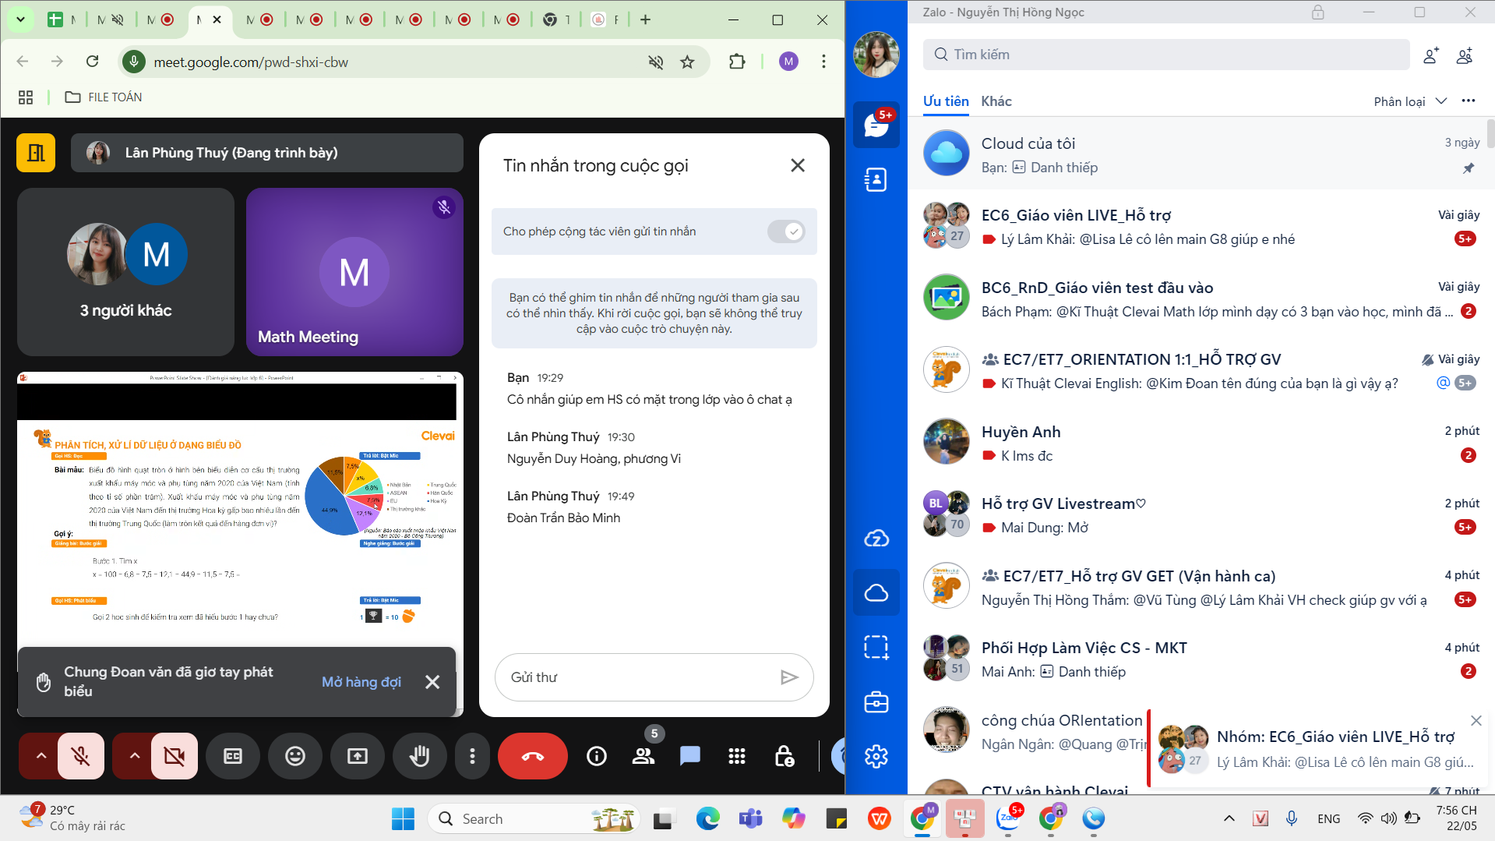Open the Phân loại dropdown in Zalo

(x=1410, y=101)
